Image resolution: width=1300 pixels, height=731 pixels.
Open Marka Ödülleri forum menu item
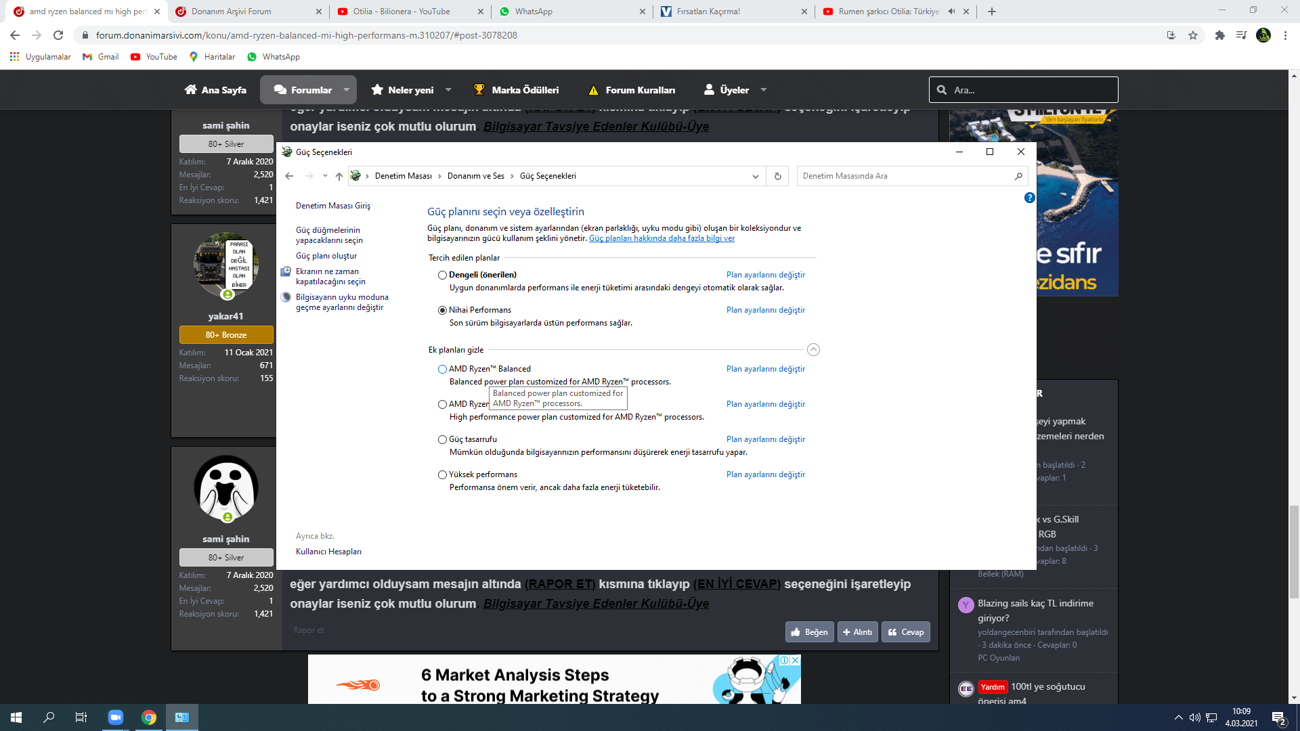[x=517, y=90]
